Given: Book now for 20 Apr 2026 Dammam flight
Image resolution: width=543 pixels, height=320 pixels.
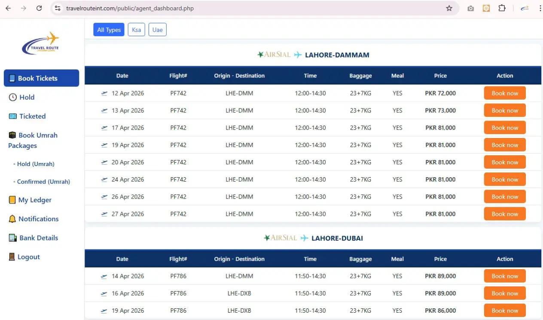Looking at the screenshot, I should [505, 162].
